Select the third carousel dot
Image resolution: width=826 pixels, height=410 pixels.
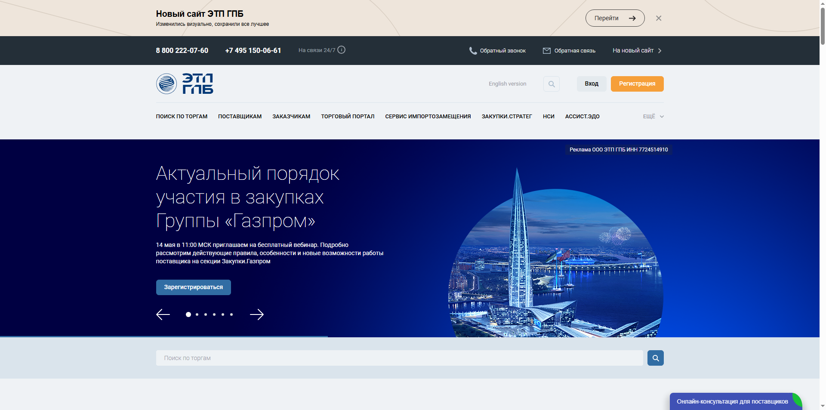206,314
